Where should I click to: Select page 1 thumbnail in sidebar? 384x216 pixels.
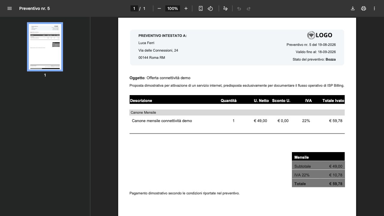(45, 47)
